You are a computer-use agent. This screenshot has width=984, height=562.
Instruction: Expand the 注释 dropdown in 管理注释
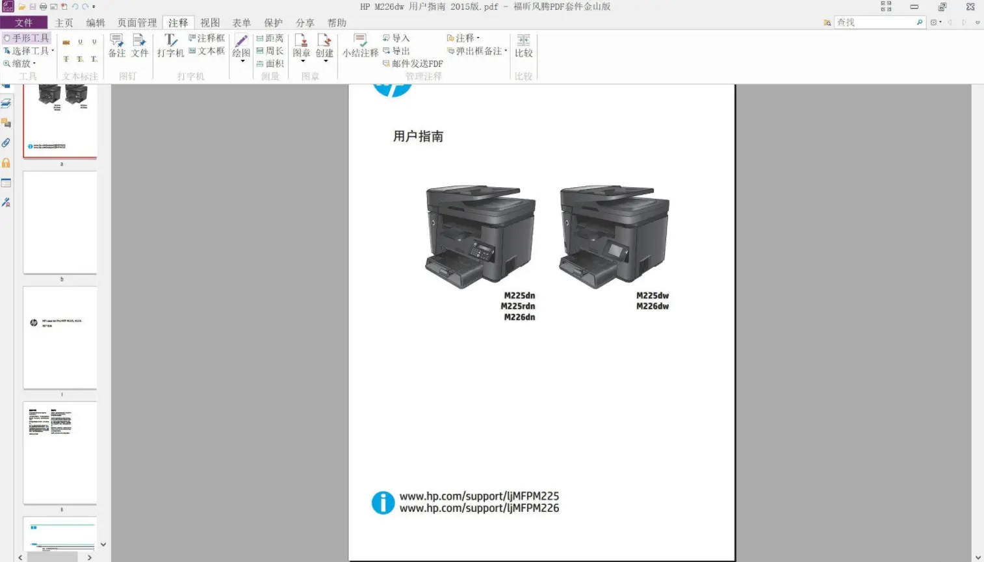pos(478,38)
